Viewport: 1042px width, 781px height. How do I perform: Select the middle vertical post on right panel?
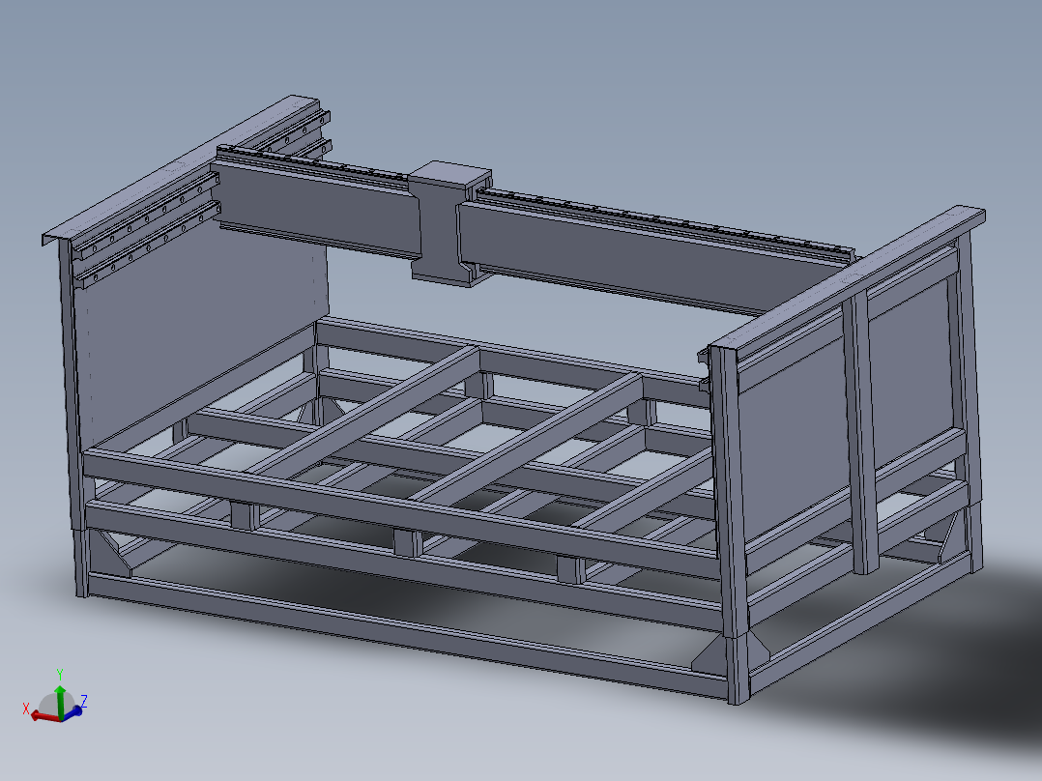pos(862,432)
